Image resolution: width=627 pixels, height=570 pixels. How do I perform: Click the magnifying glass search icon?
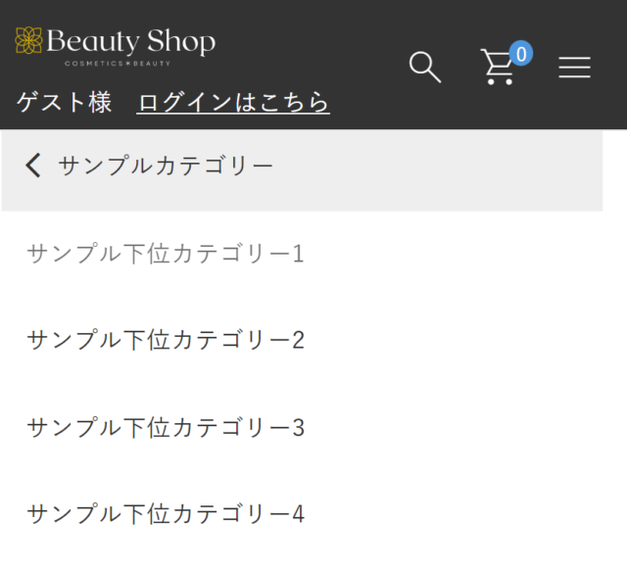tap(424, 68)
